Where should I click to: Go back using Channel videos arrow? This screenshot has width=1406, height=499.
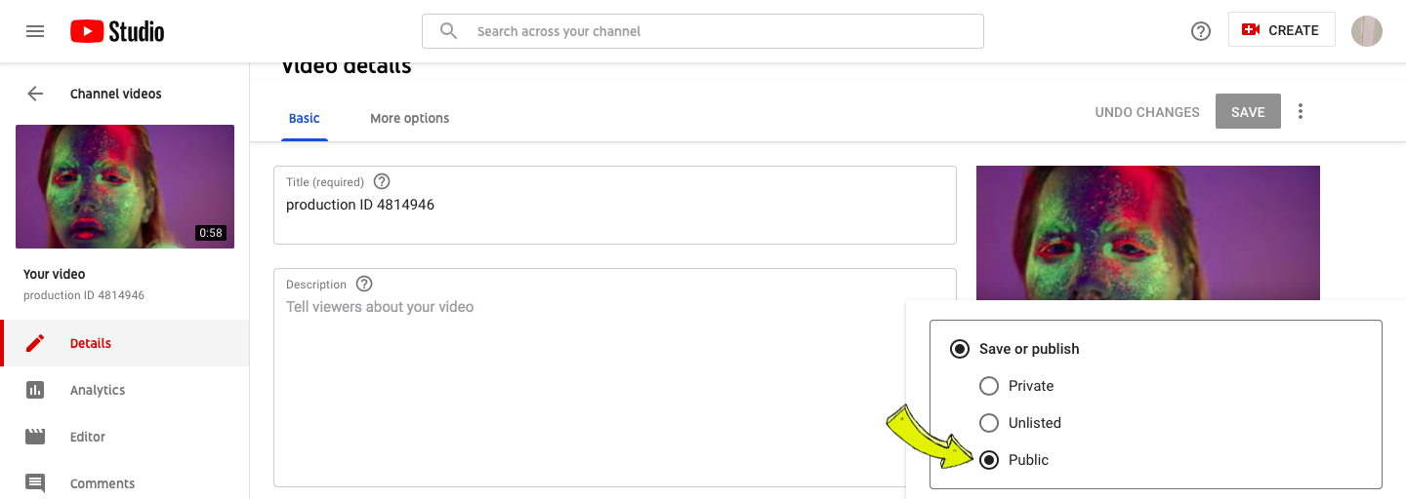point(35,94)
